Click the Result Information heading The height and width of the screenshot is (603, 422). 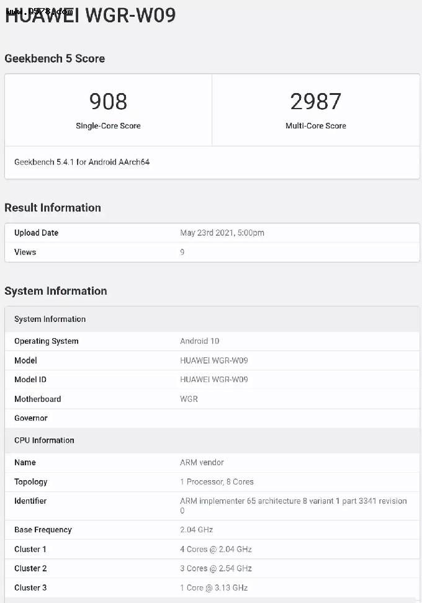tap(53, 208)
